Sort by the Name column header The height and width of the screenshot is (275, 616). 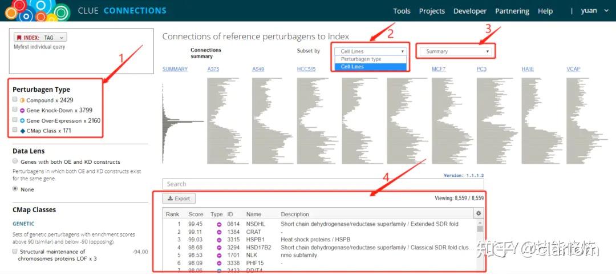[x=254, y=215]
